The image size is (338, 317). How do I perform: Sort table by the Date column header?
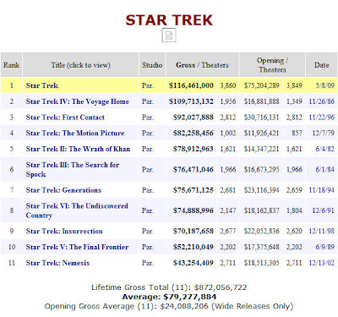tap(321, 65)
